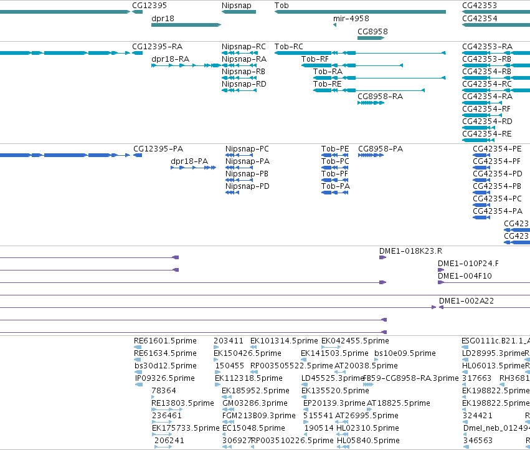Viewport: 530px width, 450px height.
Task: Select the dpr18-RA transcript label
Action: tap(170, 59)
